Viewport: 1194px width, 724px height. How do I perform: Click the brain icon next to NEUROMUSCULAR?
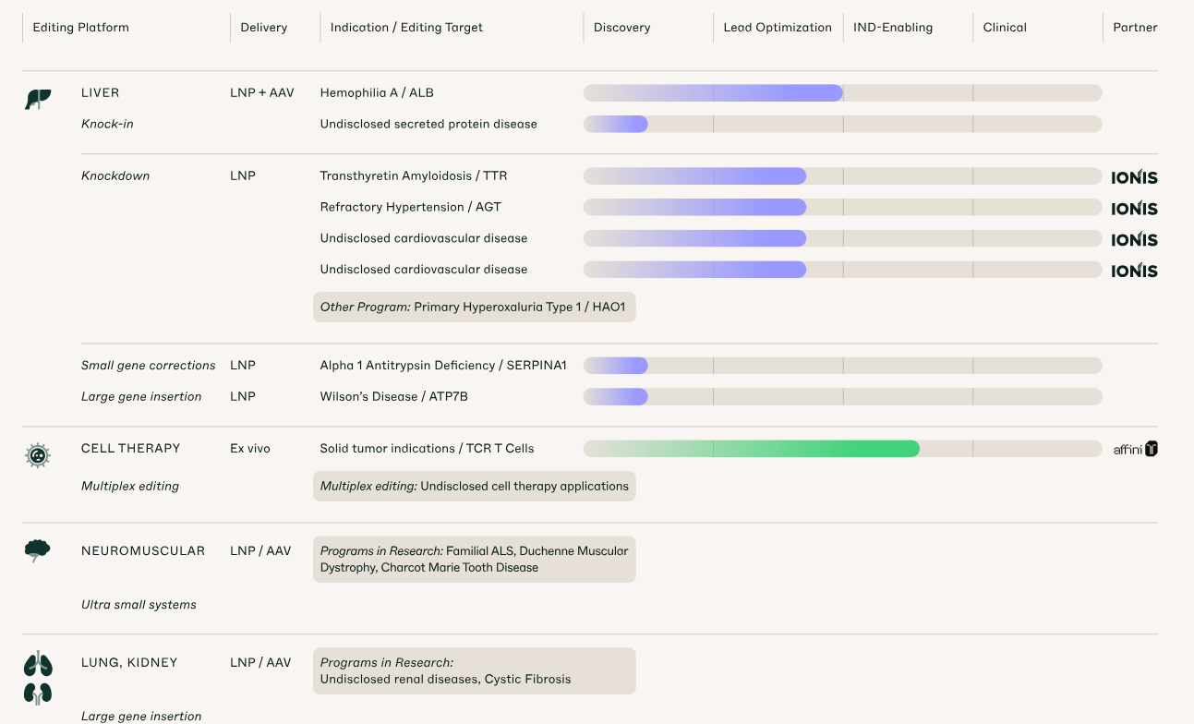37,551
